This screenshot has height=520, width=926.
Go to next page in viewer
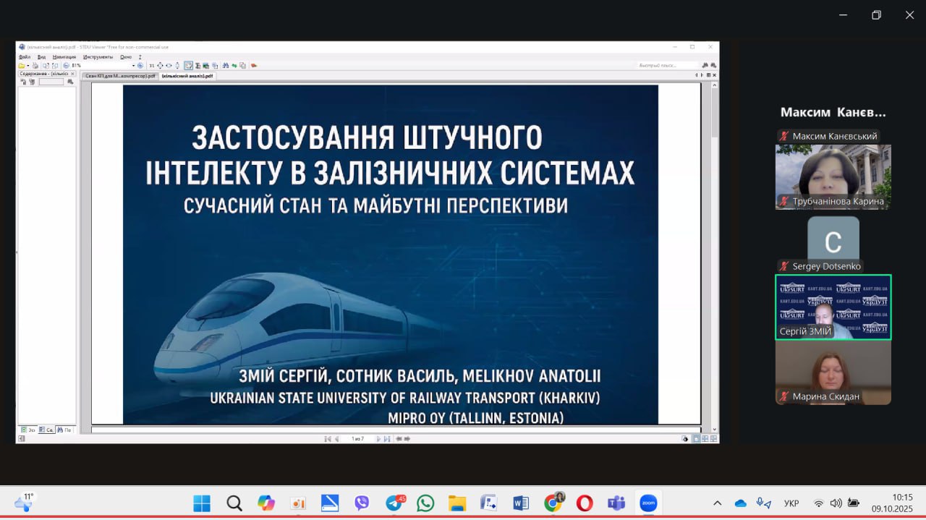click(378, 438)
